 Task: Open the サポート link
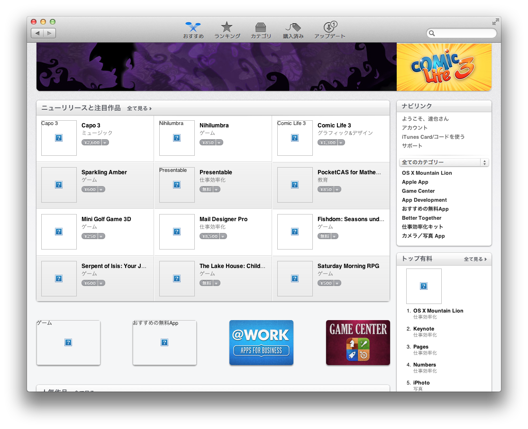click(x=412, y=146)
